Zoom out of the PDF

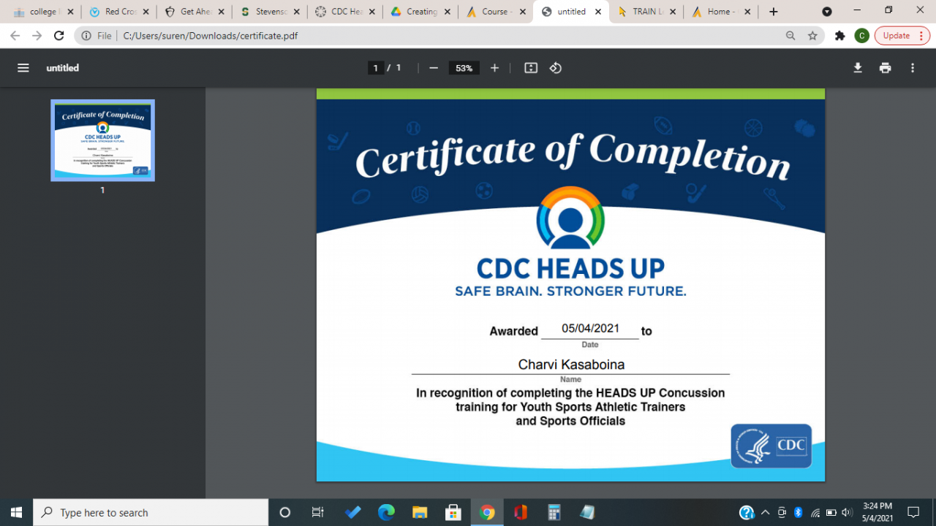click(434, 68)
